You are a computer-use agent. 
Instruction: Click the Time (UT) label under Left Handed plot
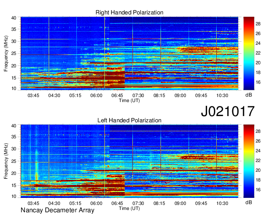click(x=129, y=208)
